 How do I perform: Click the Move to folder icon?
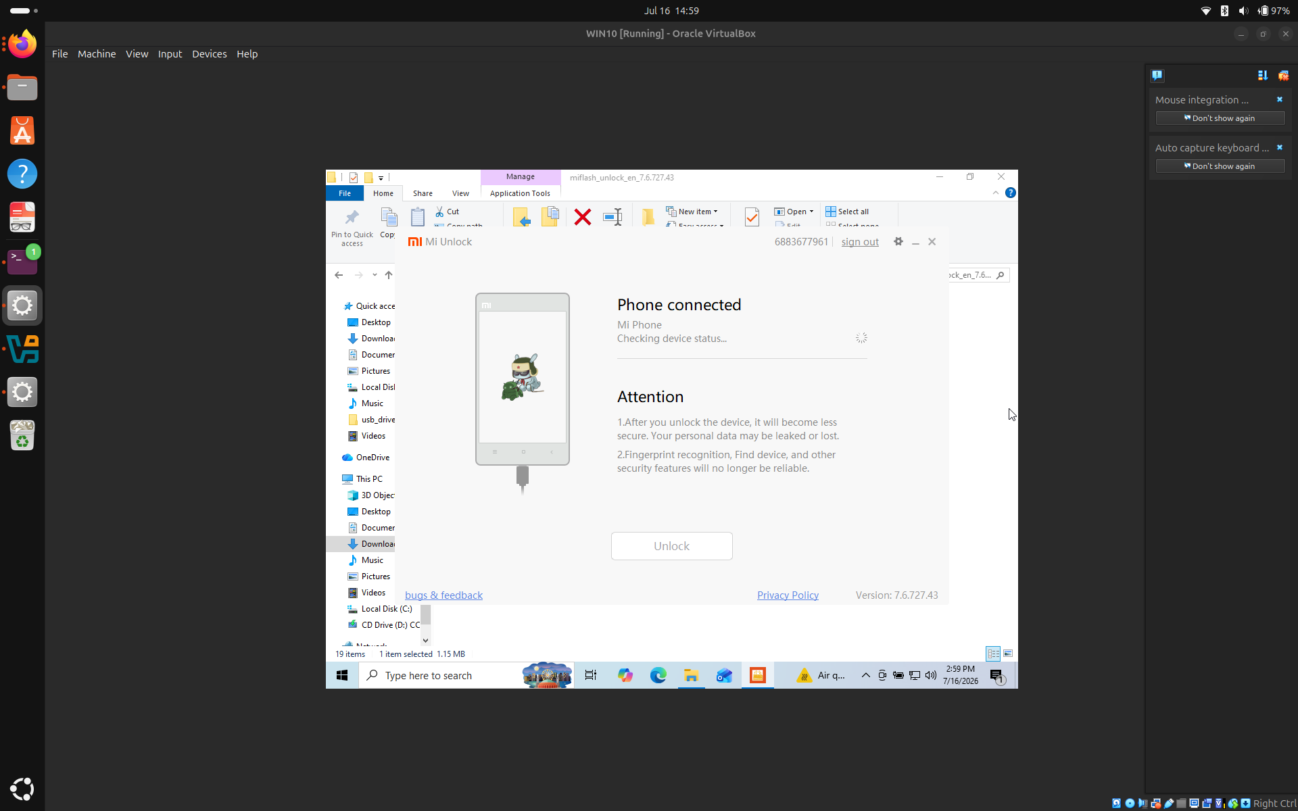coord(521,217)
